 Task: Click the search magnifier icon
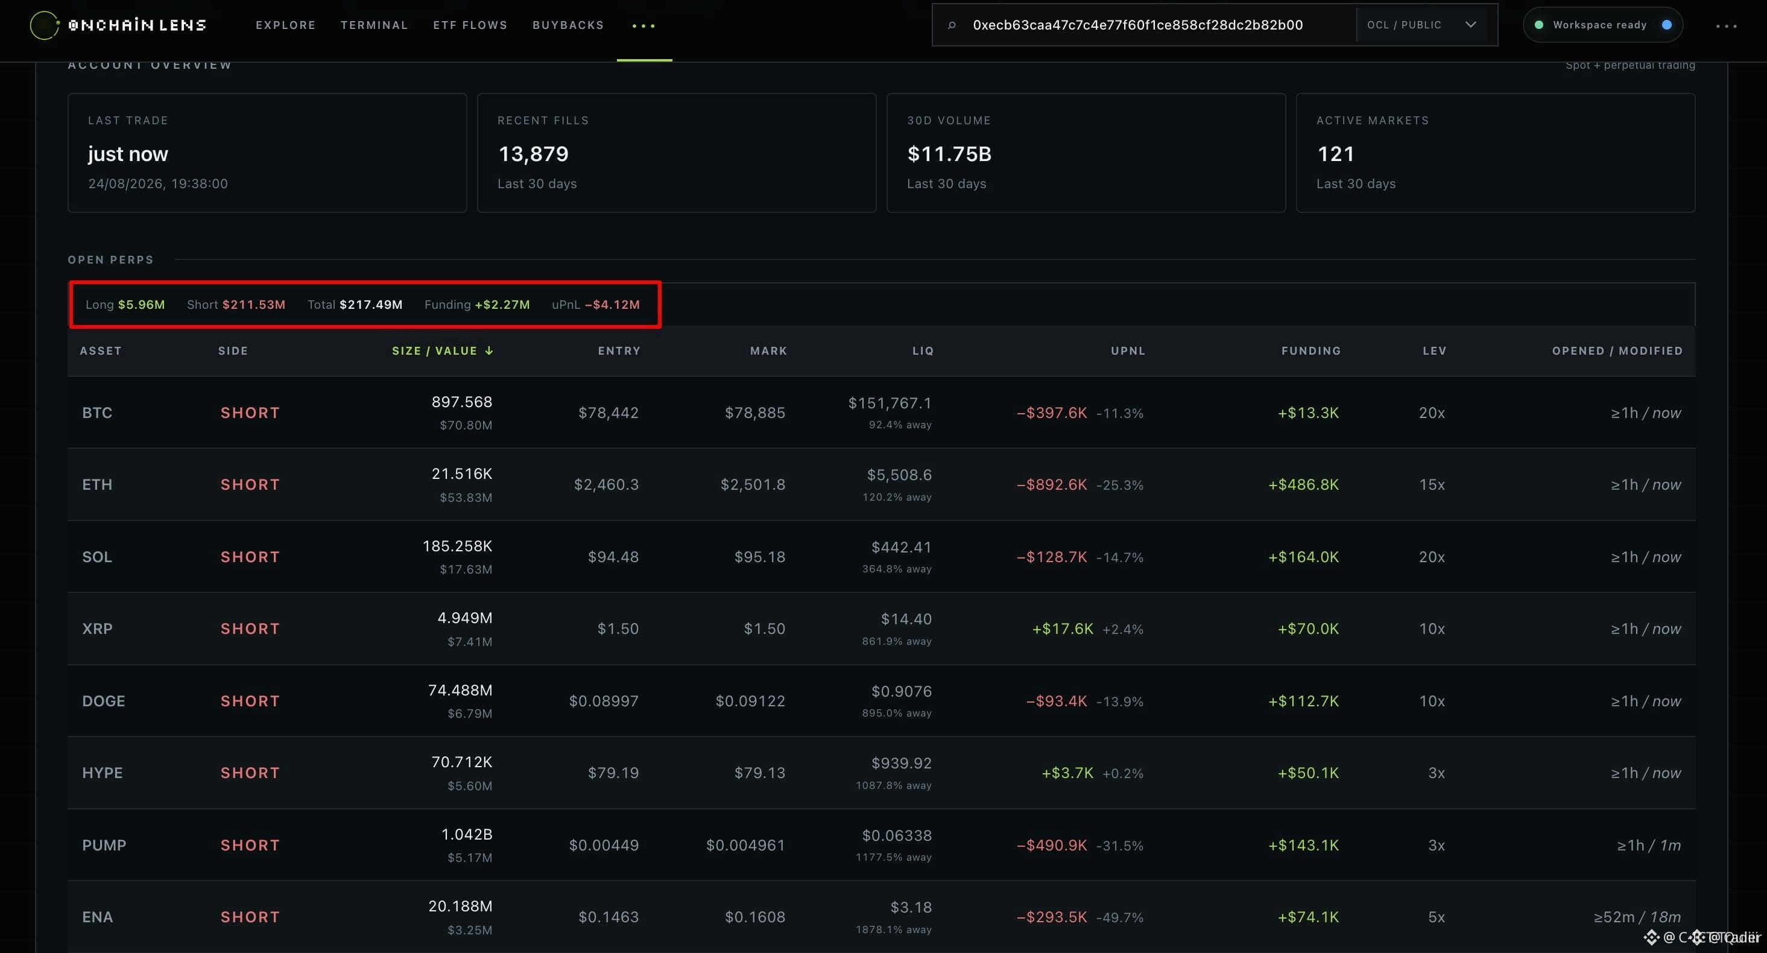[952, 25]
